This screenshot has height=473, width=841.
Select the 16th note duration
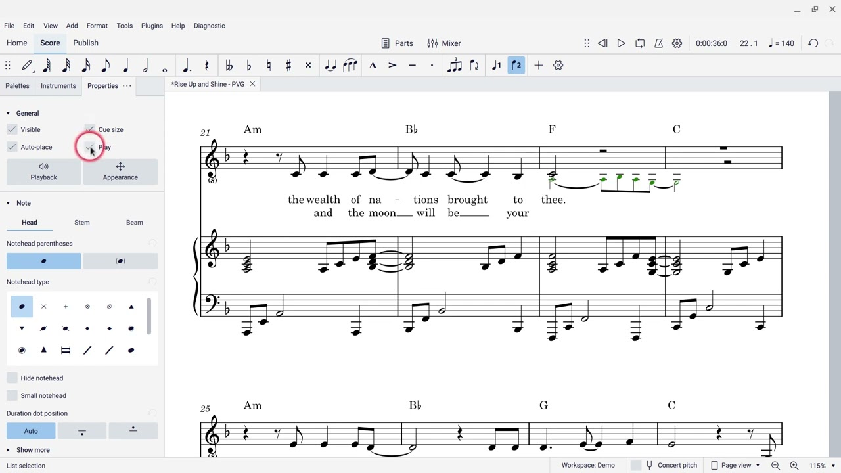coord(86,65)
